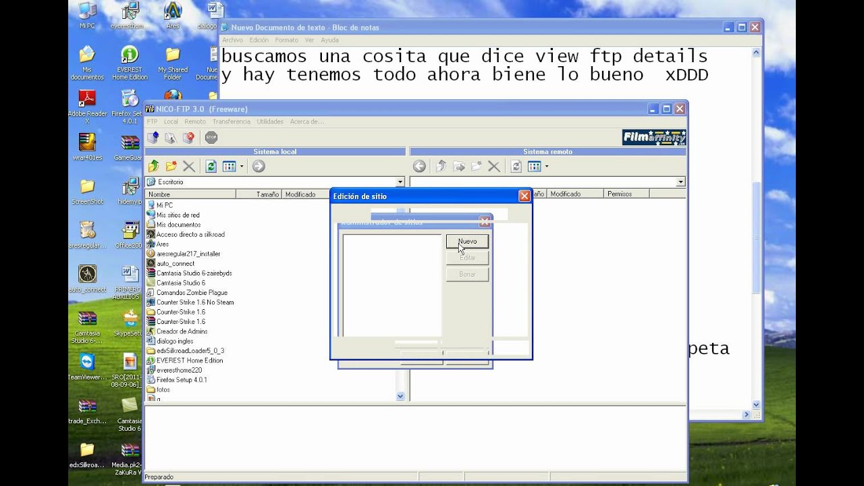Click the remote panel delete X icon

coord(494,166)
